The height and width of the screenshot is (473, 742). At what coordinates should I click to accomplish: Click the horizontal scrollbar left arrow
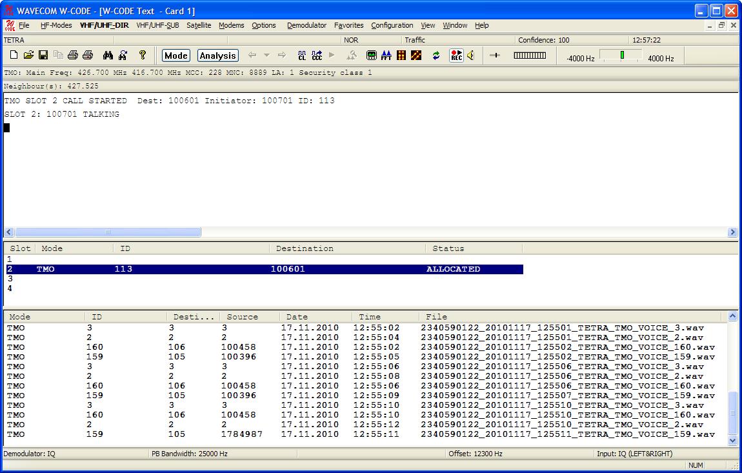pos(9,232)
